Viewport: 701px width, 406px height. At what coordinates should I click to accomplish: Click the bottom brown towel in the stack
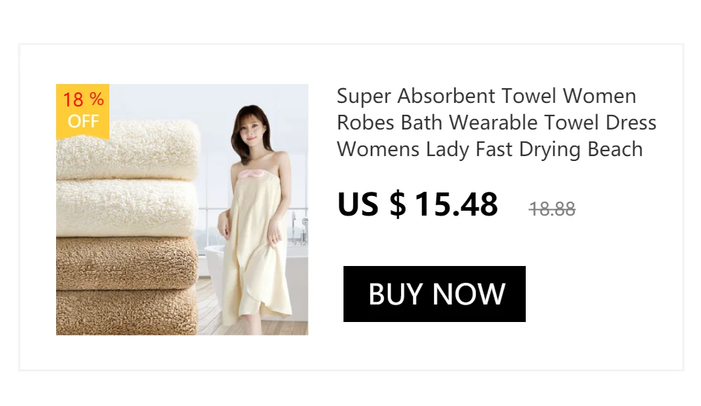[126, 310]
